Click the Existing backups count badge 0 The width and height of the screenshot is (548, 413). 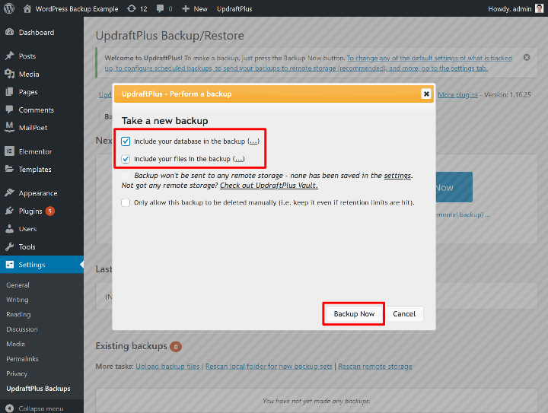[176, 347]
